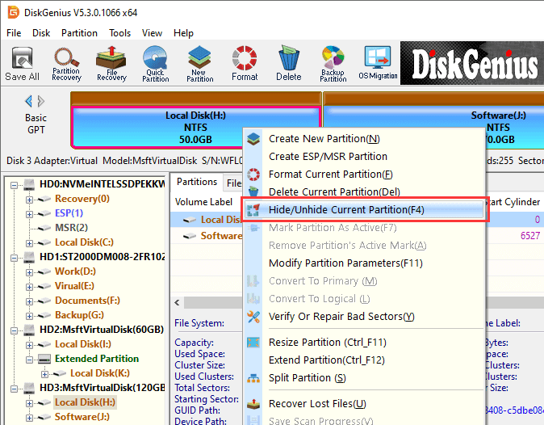Click the Save All toolbar icon
Viewport: 544px width, 425px height.
[22, 64]
